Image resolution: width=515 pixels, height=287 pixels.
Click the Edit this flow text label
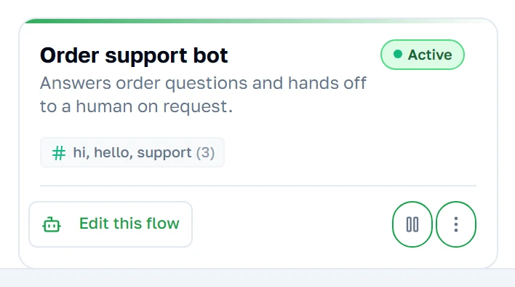point(129,224)
